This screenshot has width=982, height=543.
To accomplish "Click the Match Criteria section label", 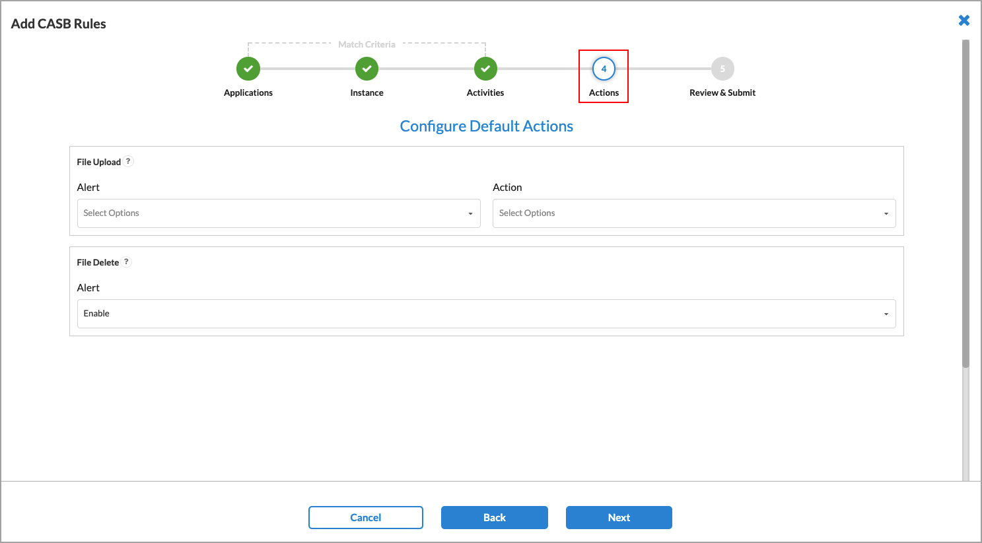I will 367,44.
